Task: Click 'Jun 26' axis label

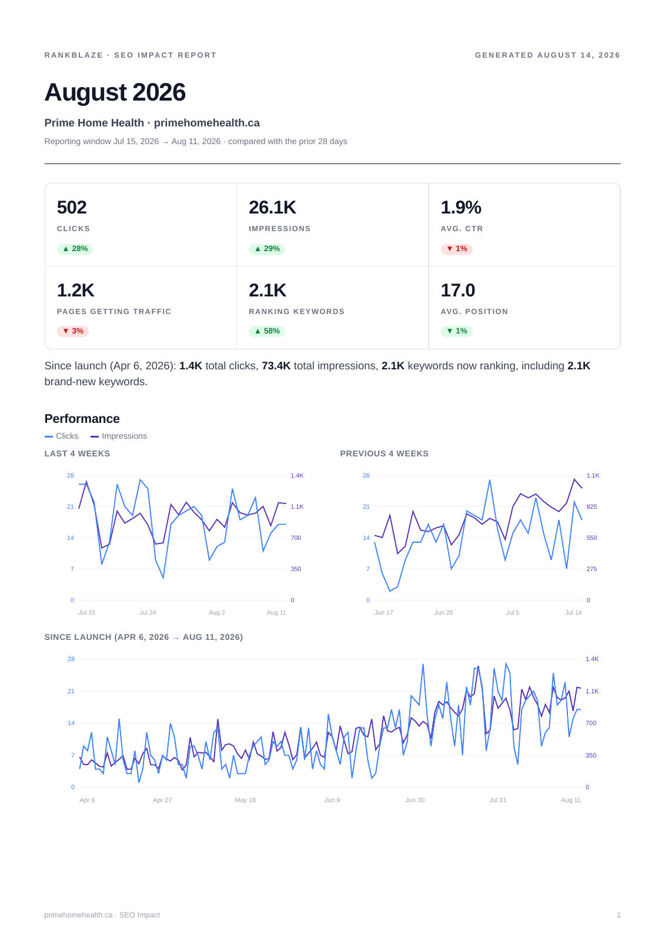Action: pyautogui.click(x=444, y=613)
